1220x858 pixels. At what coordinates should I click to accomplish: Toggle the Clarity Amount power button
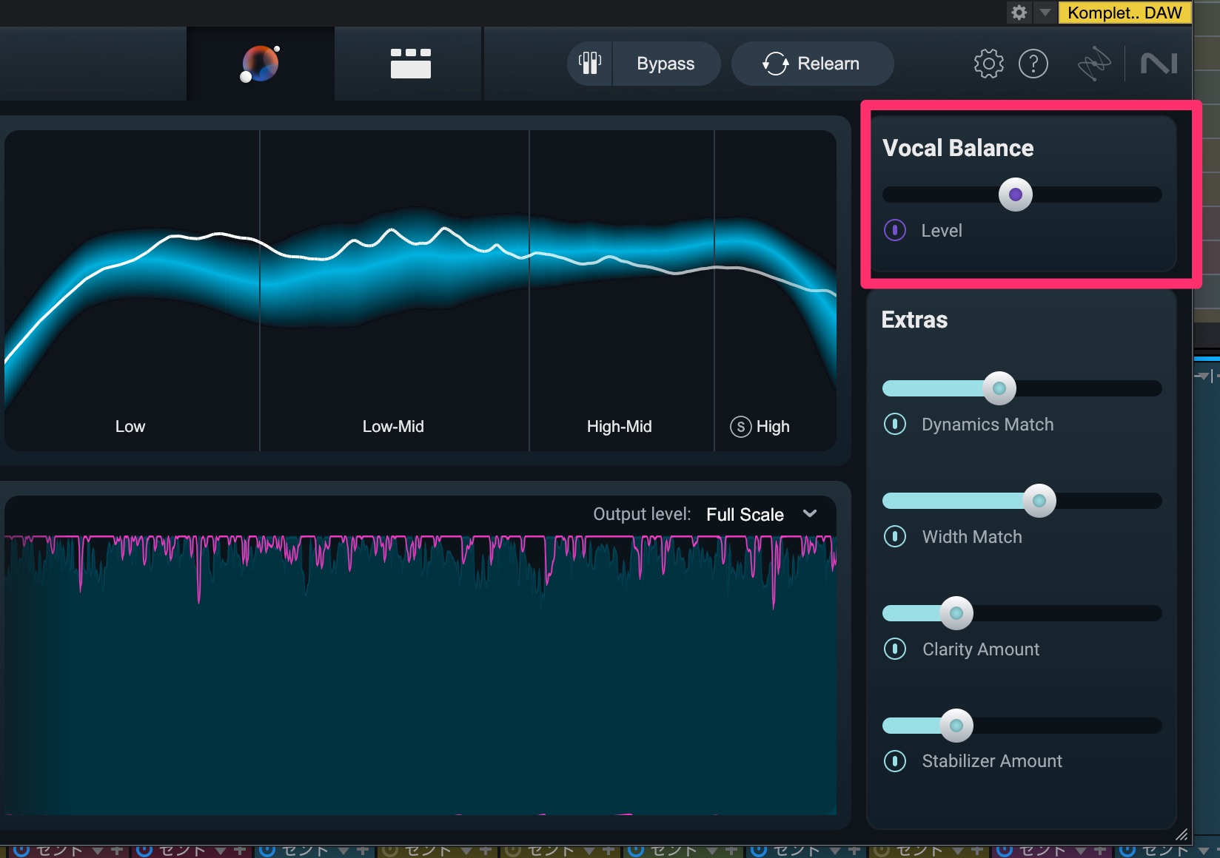click(x=895, y=649)
